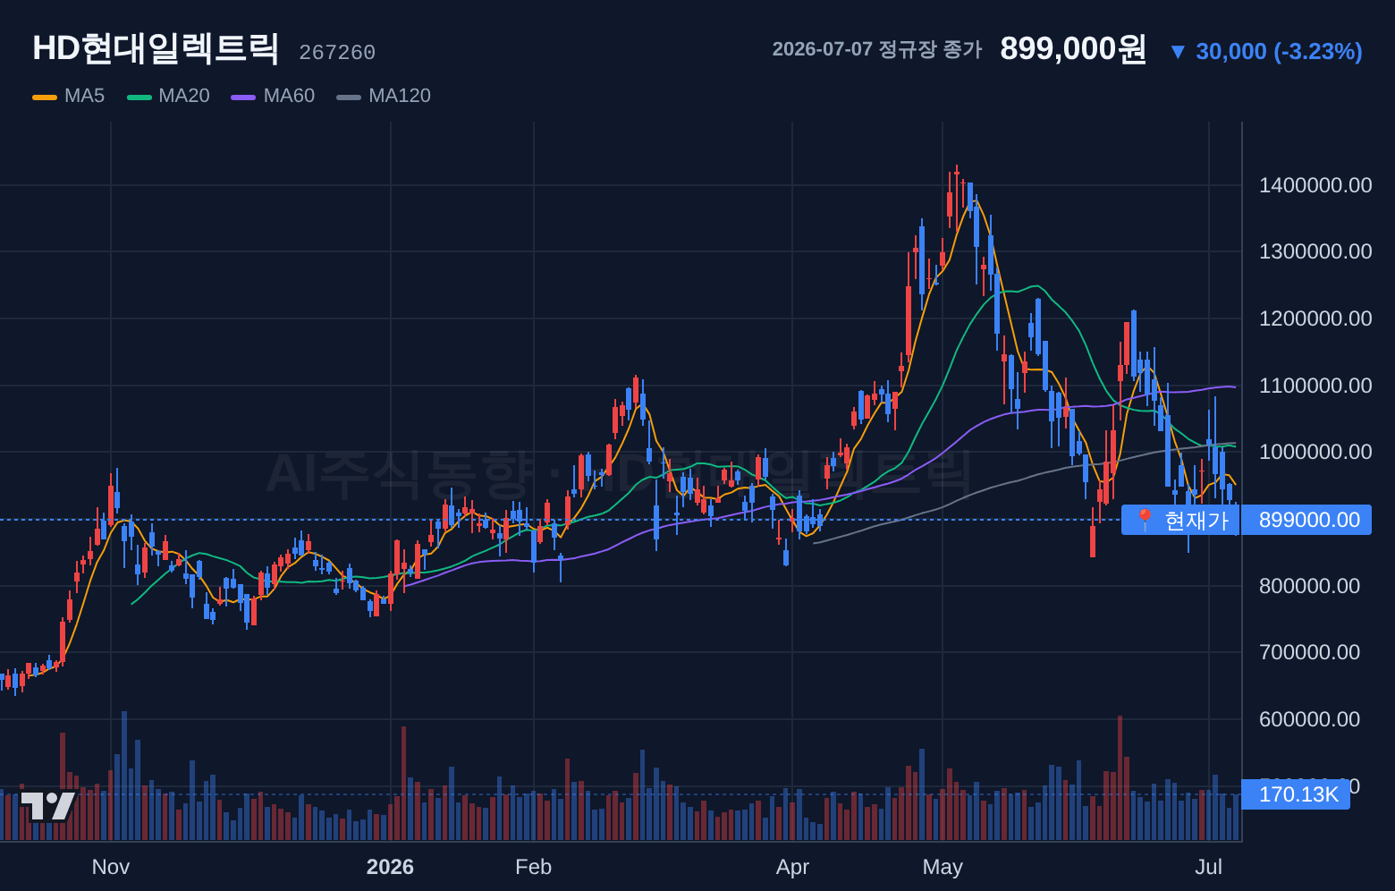1395x891 pixels.
Task: Toggle the MA5 orange legend line
Action: point(45,97)
